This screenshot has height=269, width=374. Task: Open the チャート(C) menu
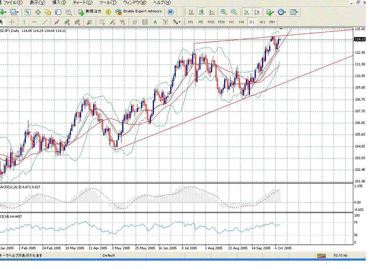click(83, 3)
